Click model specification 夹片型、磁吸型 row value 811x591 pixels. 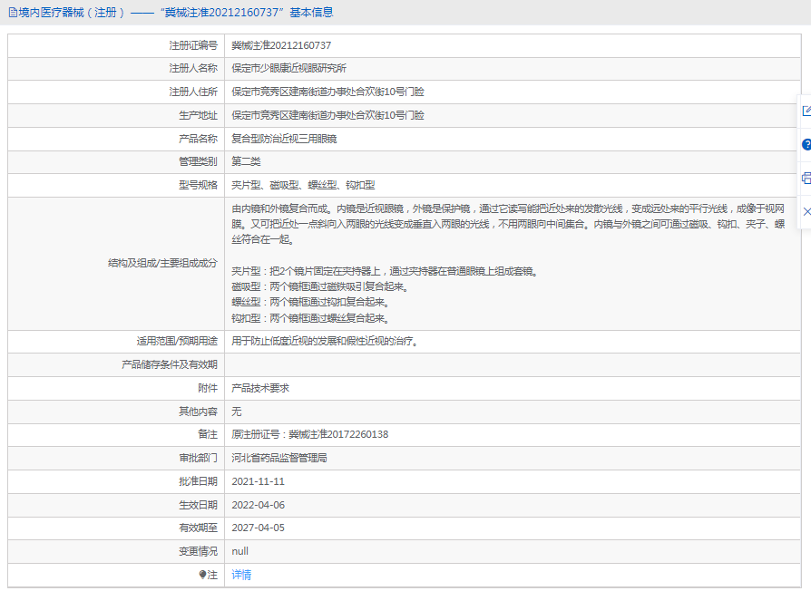tap(302, 186)
